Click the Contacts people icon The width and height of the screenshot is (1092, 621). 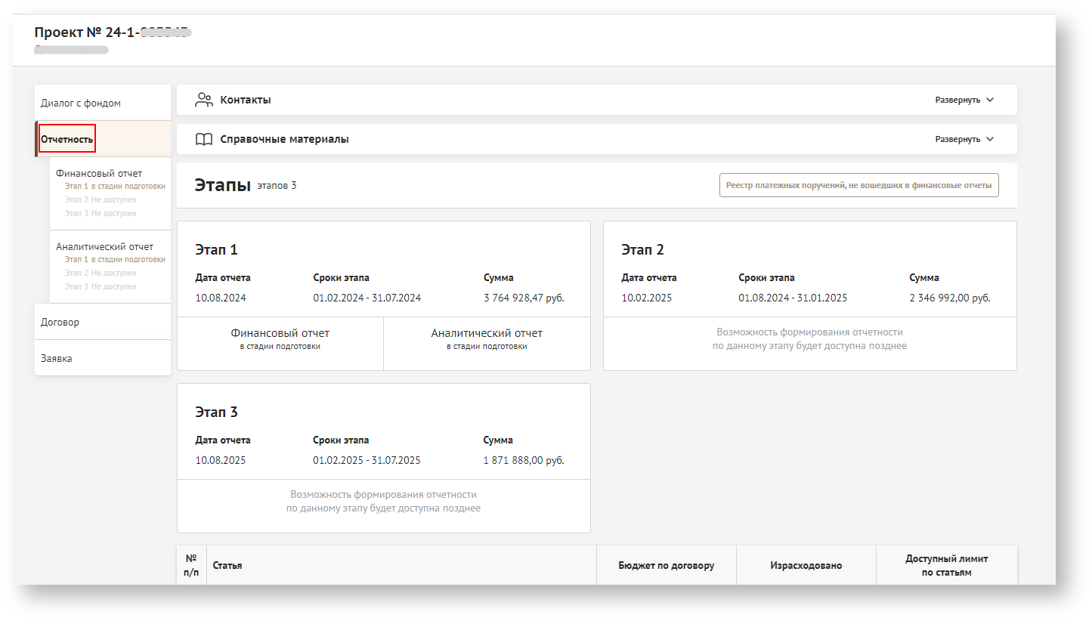tap(203, 100)
